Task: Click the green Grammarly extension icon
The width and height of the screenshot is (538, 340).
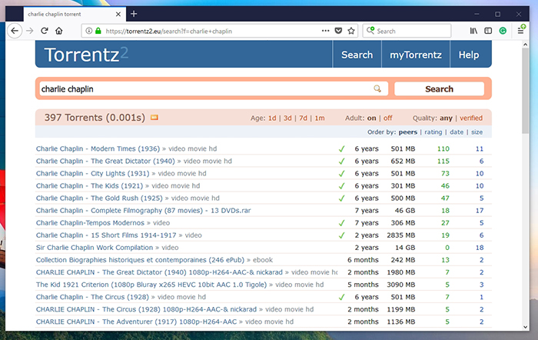Action: pyautogui.click(x=503, y=31)
